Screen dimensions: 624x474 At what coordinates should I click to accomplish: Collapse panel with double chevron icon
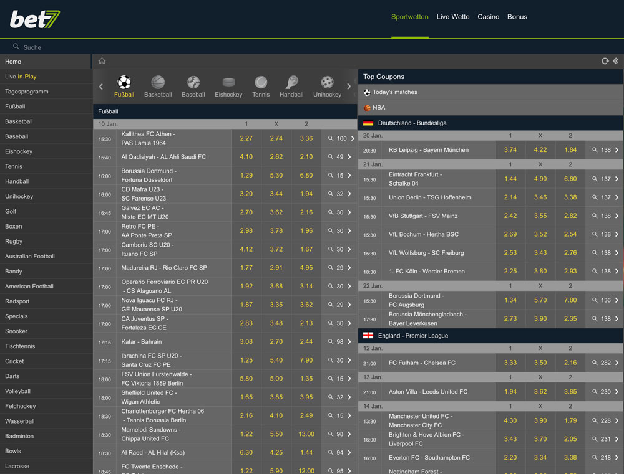tap(616, 61)
